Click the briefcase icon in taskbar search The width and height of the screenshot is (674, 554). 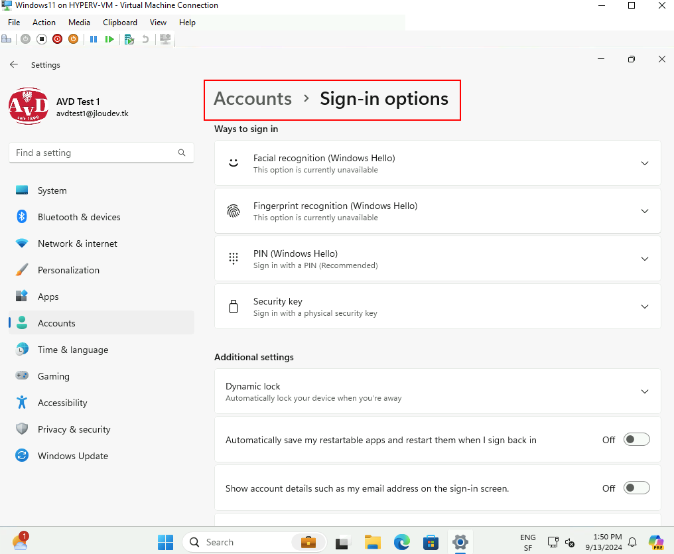point(308,543)
